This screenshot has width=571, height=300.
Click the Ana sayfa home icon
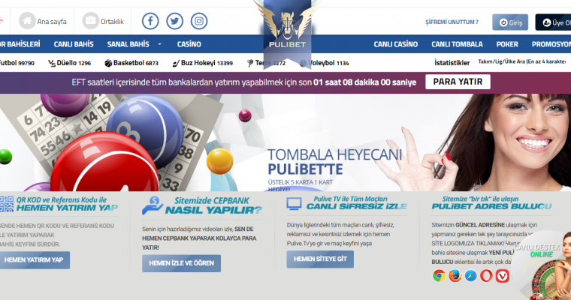[x=27, y=21]
